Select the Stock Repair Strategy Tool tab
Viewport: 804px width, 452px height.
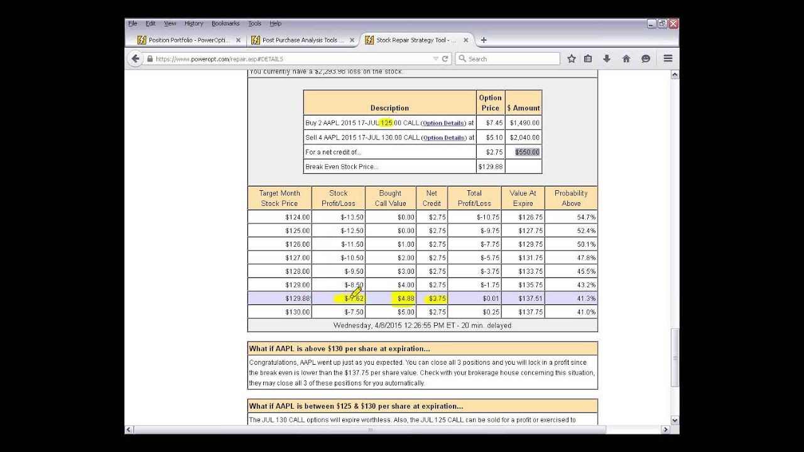[x=416, y=40]
